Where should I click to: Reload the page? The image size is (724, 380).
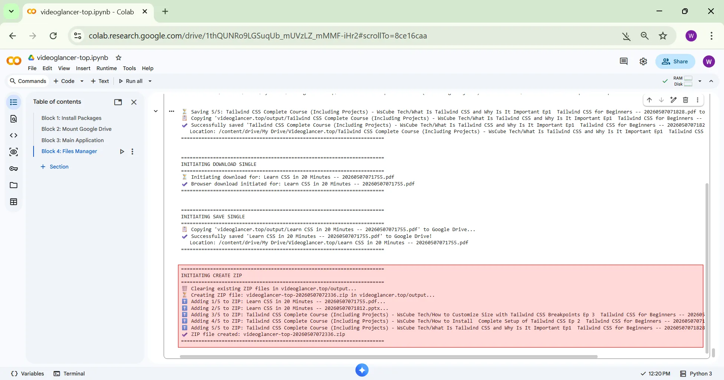pyautogui.click(x=53, y=36)
